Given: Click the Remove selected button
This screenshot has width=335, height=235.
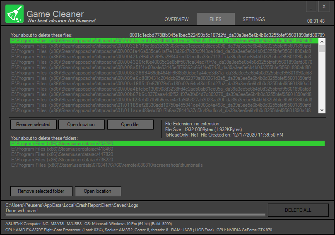Looking at the screenshot, I should click(34, 125).
